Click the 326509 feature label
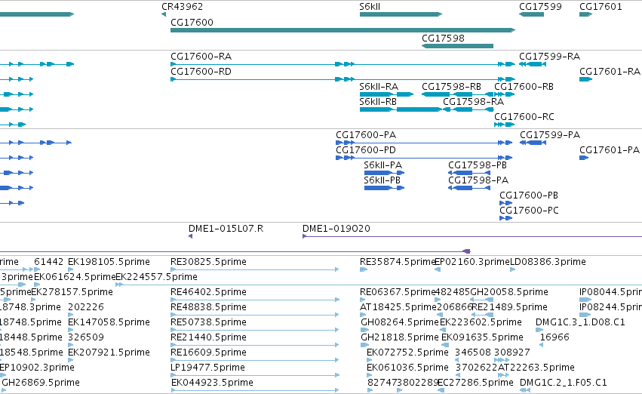The image size is (642, 394). click(86, 337)
